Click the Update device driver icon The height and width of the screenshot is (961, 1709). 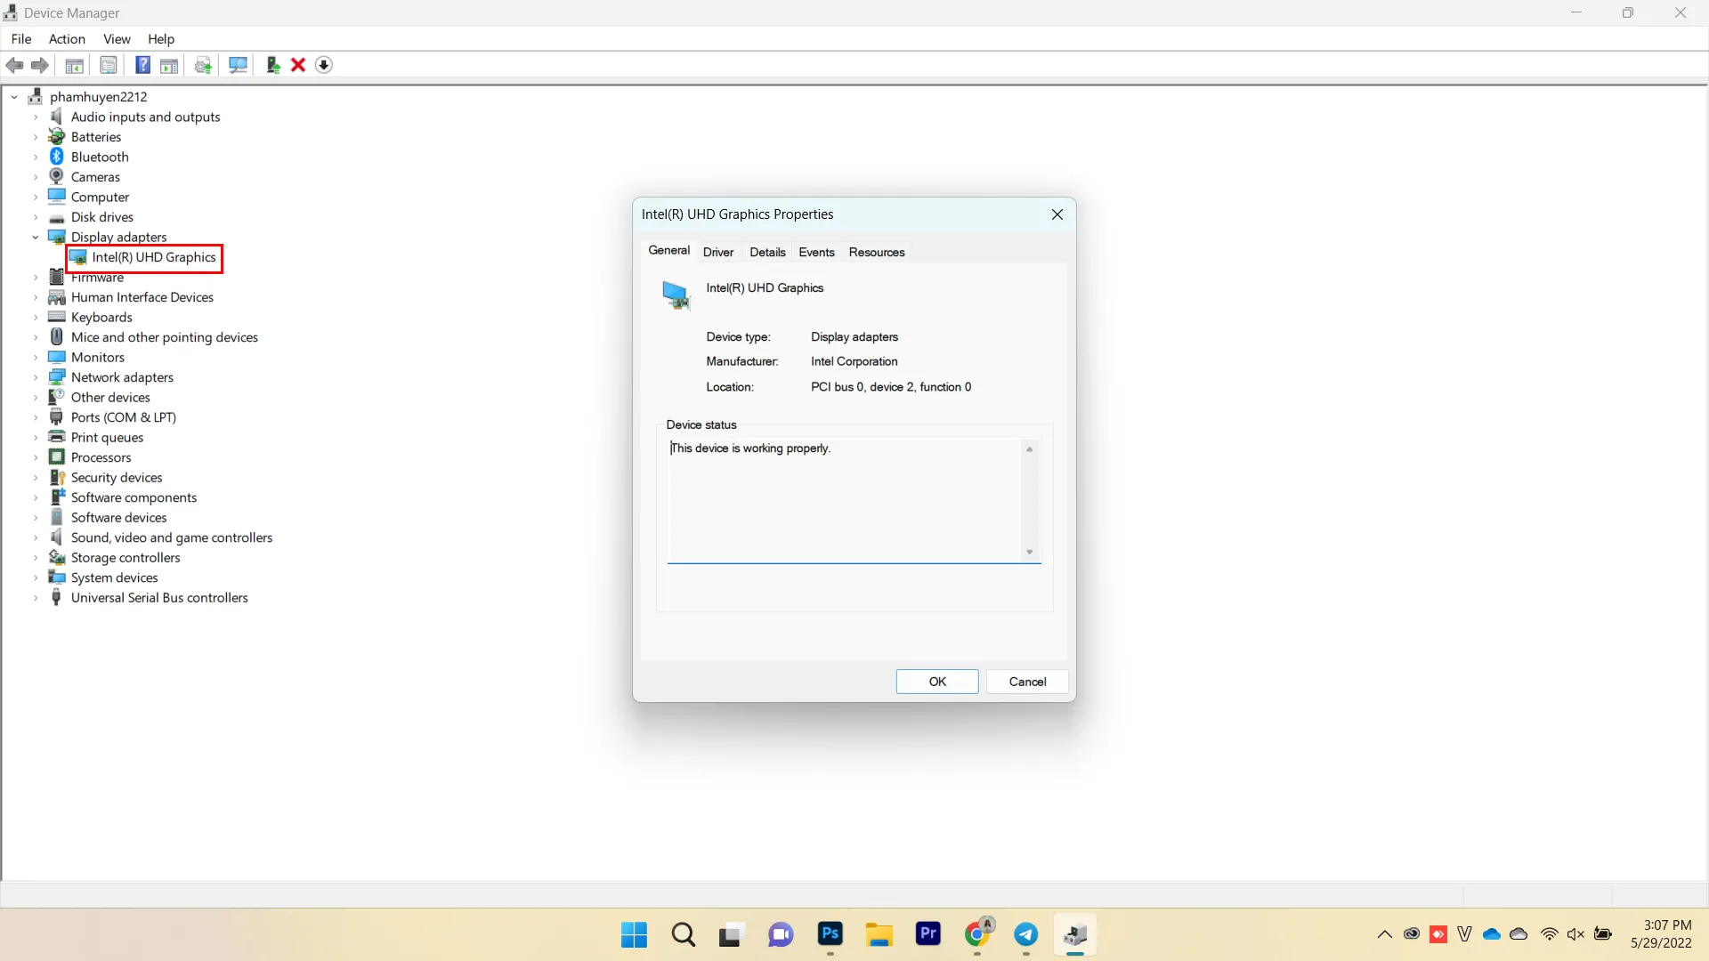(273, 65)
